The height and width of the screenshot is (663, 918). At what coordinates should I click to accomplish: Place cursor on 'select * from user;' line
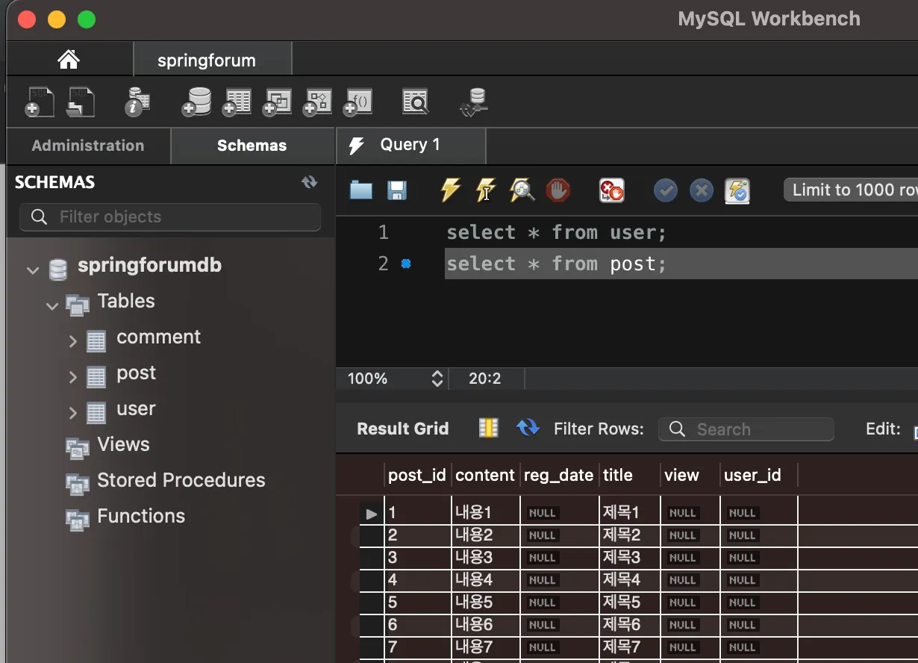[x=556, y=232]
